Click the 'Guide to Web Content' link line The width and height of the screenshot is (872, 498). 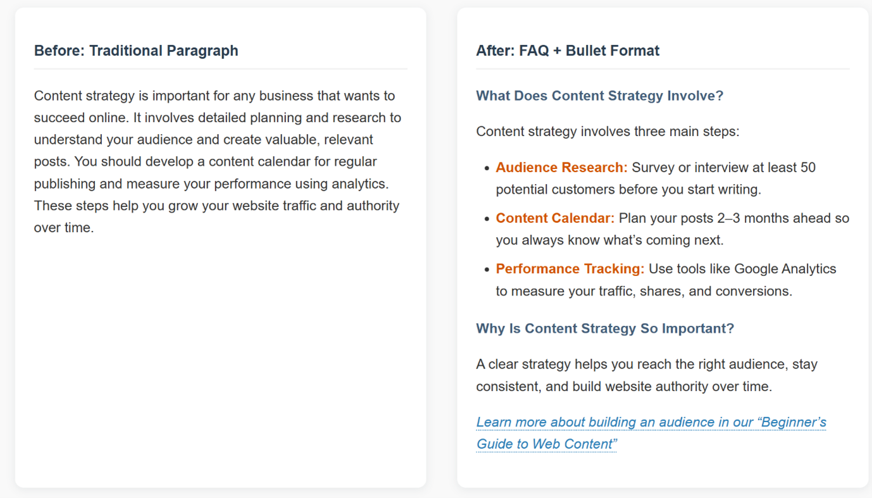coord(546,444)
